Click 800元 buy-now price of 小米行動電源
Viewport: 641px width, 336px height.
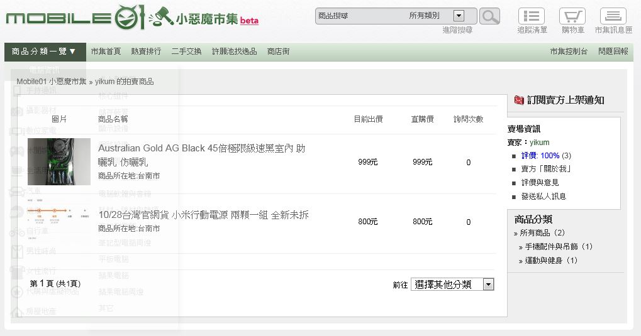(422, 222)
